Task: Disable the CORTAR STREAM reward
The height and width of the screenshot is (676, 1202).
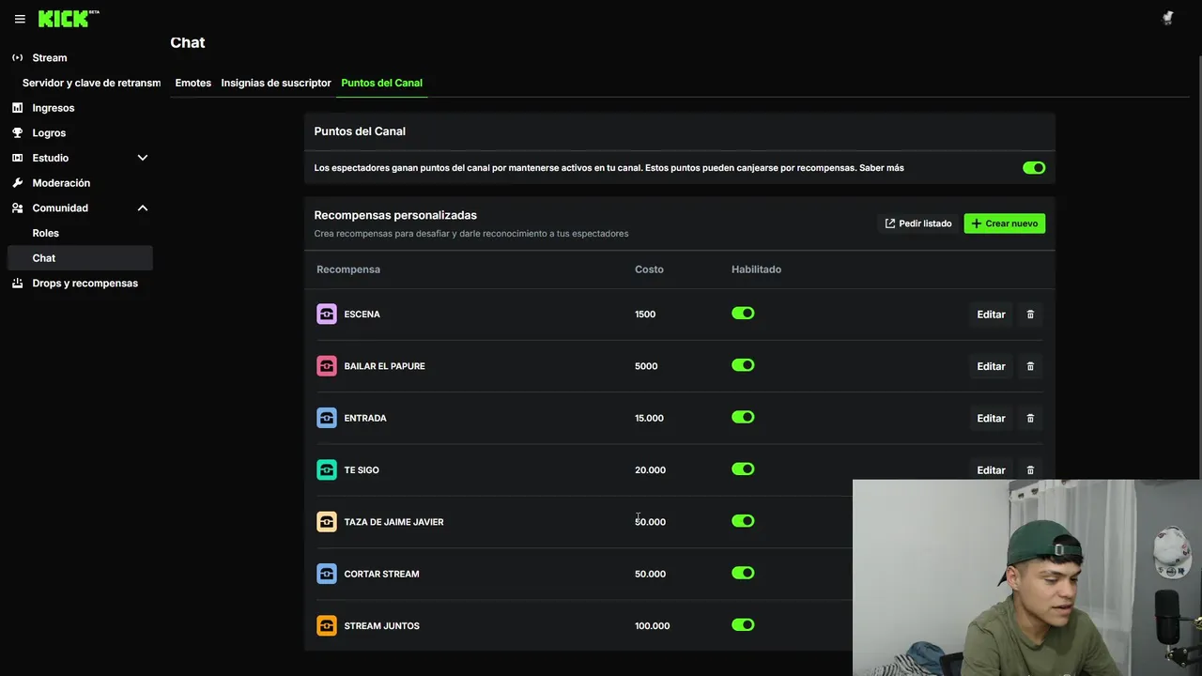Action: point(743,573)
